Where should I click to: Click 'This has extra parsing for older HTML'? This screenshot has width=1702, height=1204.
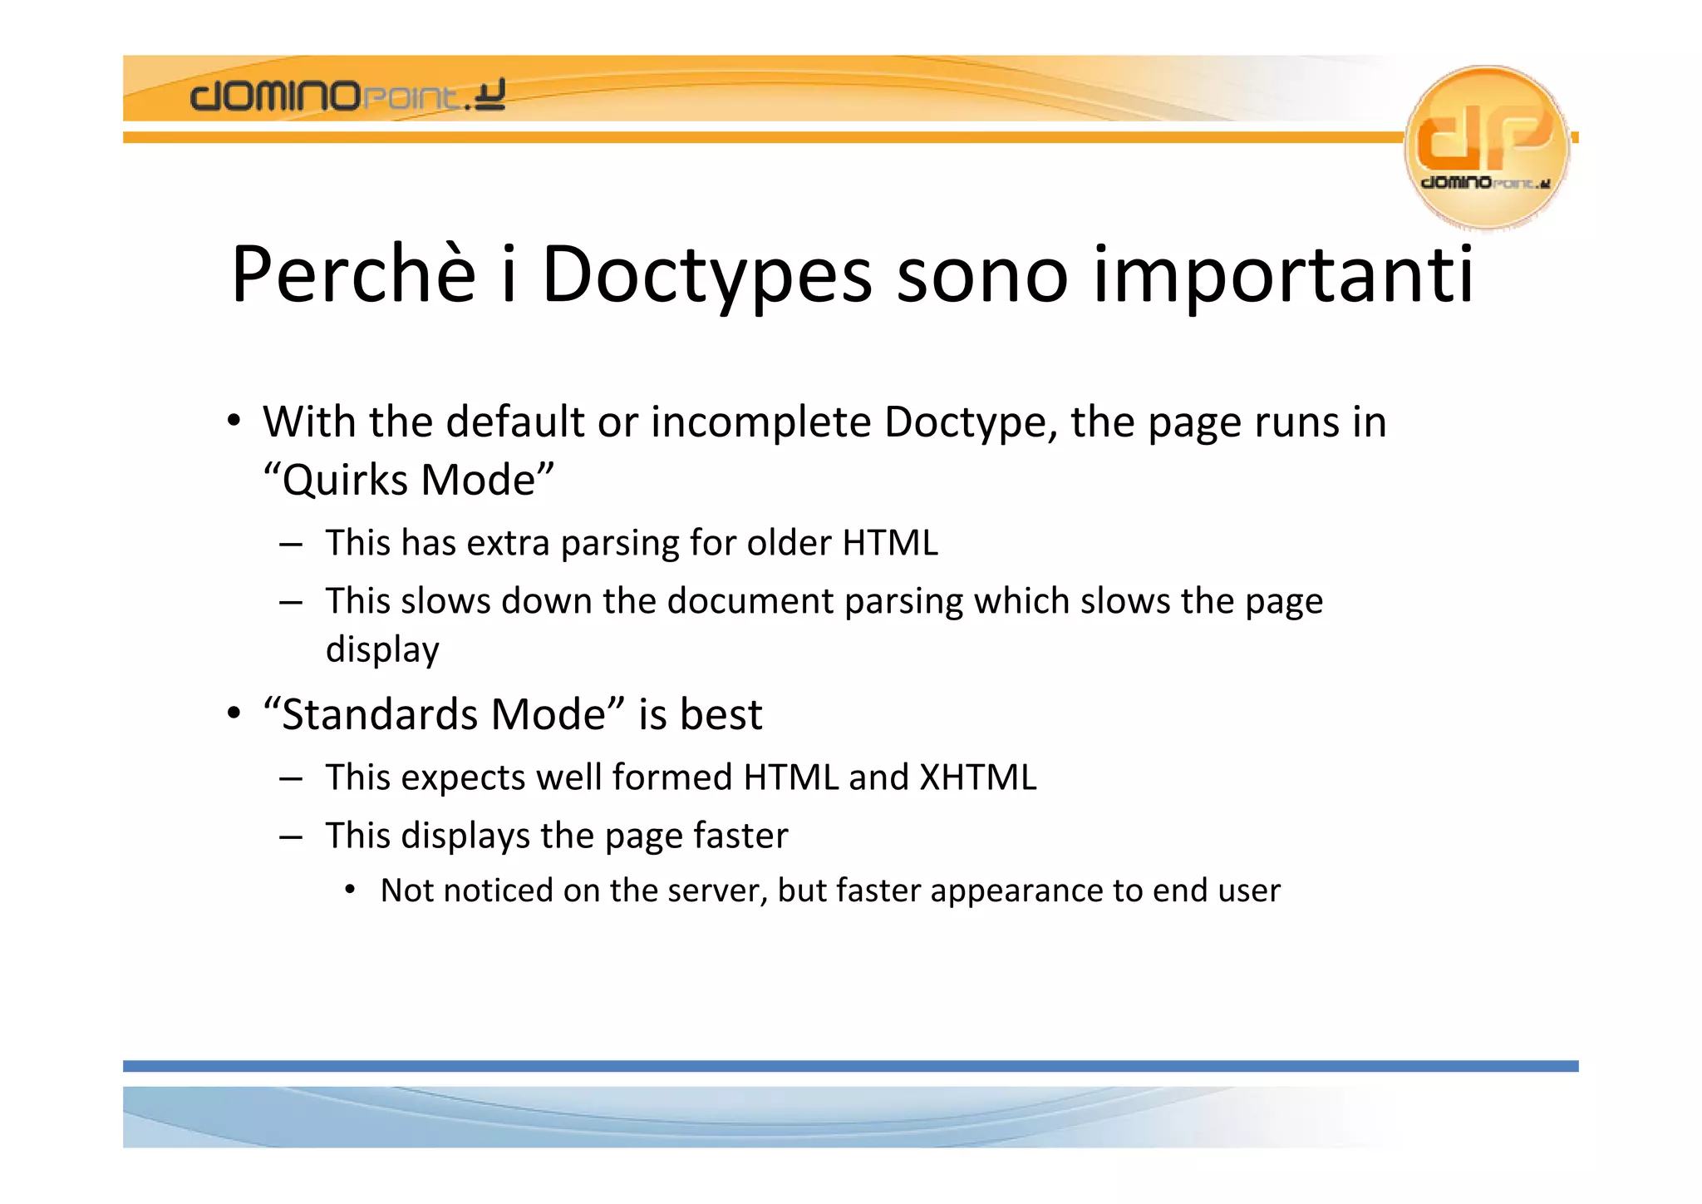click(x=632, y=542)
